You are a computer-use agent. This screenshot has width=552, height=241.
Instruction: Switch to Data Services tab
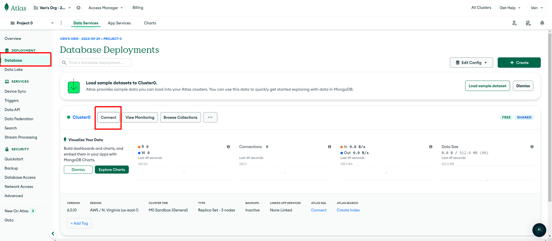point(86,23)
